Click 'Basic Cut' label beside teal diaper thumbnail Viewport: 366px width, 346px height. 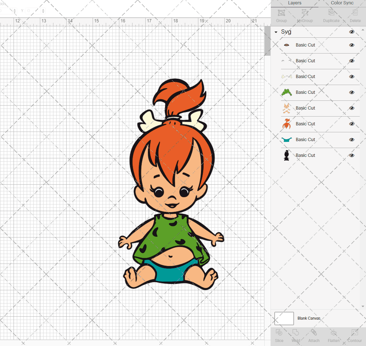coord(305,140)
